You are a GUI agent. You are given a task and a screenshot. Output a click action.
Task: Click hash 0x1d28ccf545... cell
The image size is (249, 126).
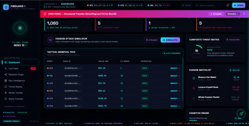point(72,83)
